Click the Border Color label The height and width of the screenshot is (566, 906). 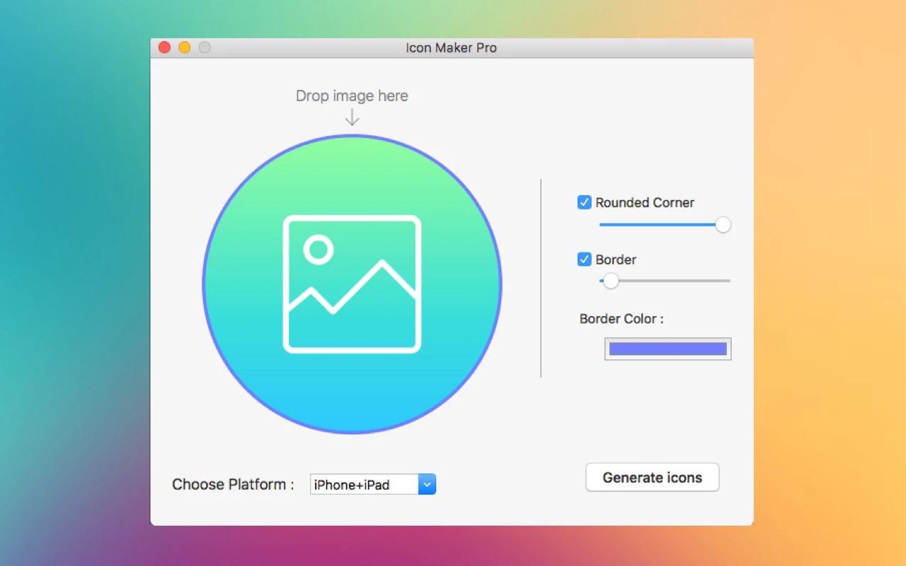[621, 319]
